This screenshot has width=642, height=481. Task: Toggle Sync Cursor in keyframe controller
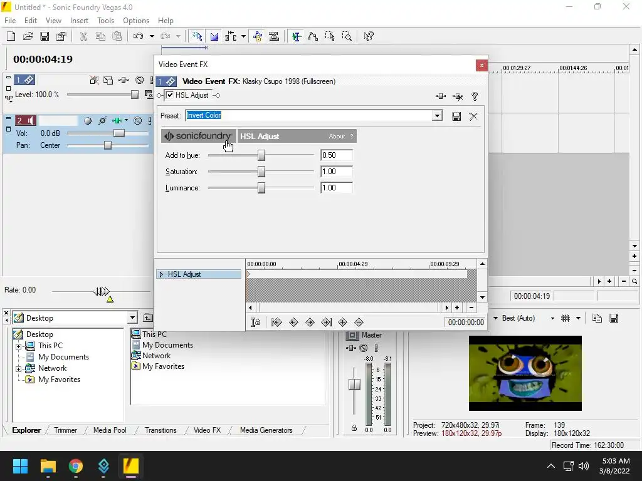(255, 323)
